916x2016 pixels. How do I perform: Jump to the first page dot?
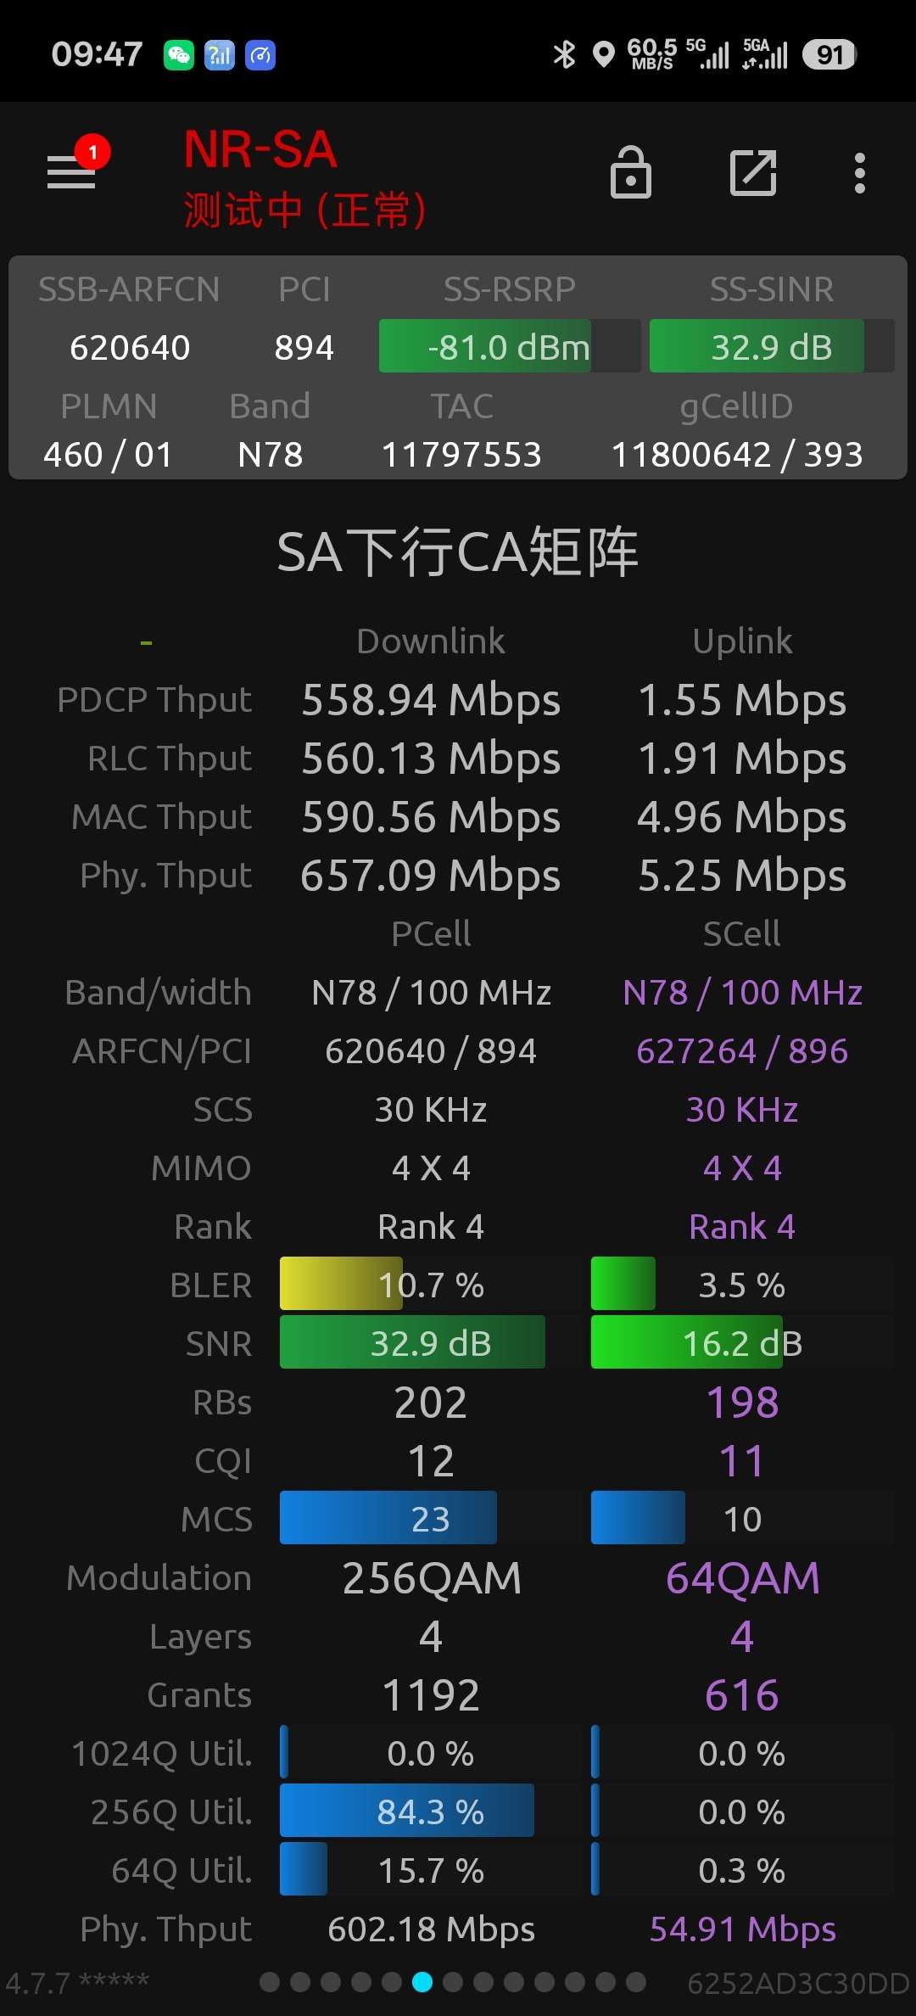coord(270,1982)
